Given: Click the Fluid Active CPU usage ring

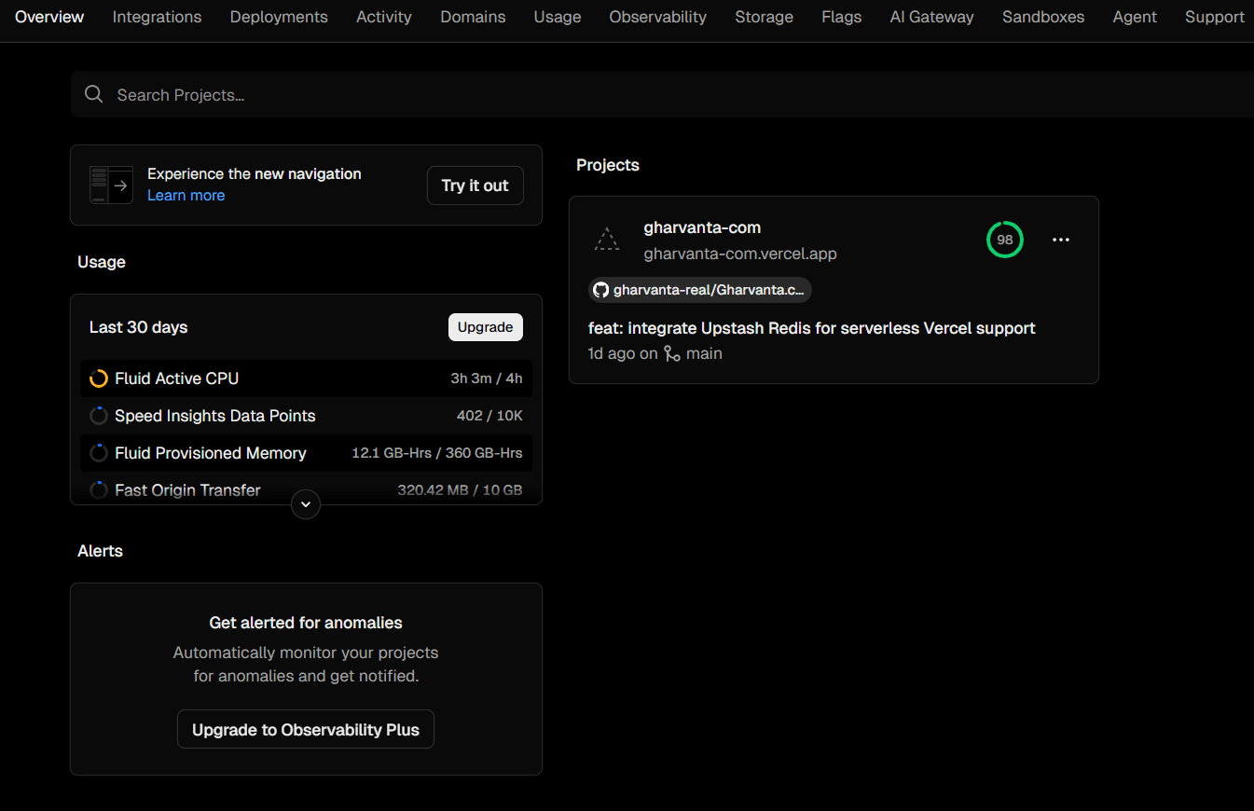Looking at the screenshot, I should (x=99, y=378).
